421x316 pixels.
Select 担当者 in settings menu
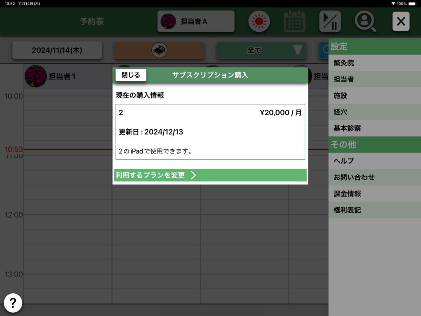pyautogui.click(x=375, y=79)
